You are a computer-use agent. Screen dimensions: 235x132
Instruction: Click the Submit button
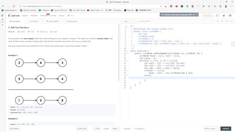(226, 129)
